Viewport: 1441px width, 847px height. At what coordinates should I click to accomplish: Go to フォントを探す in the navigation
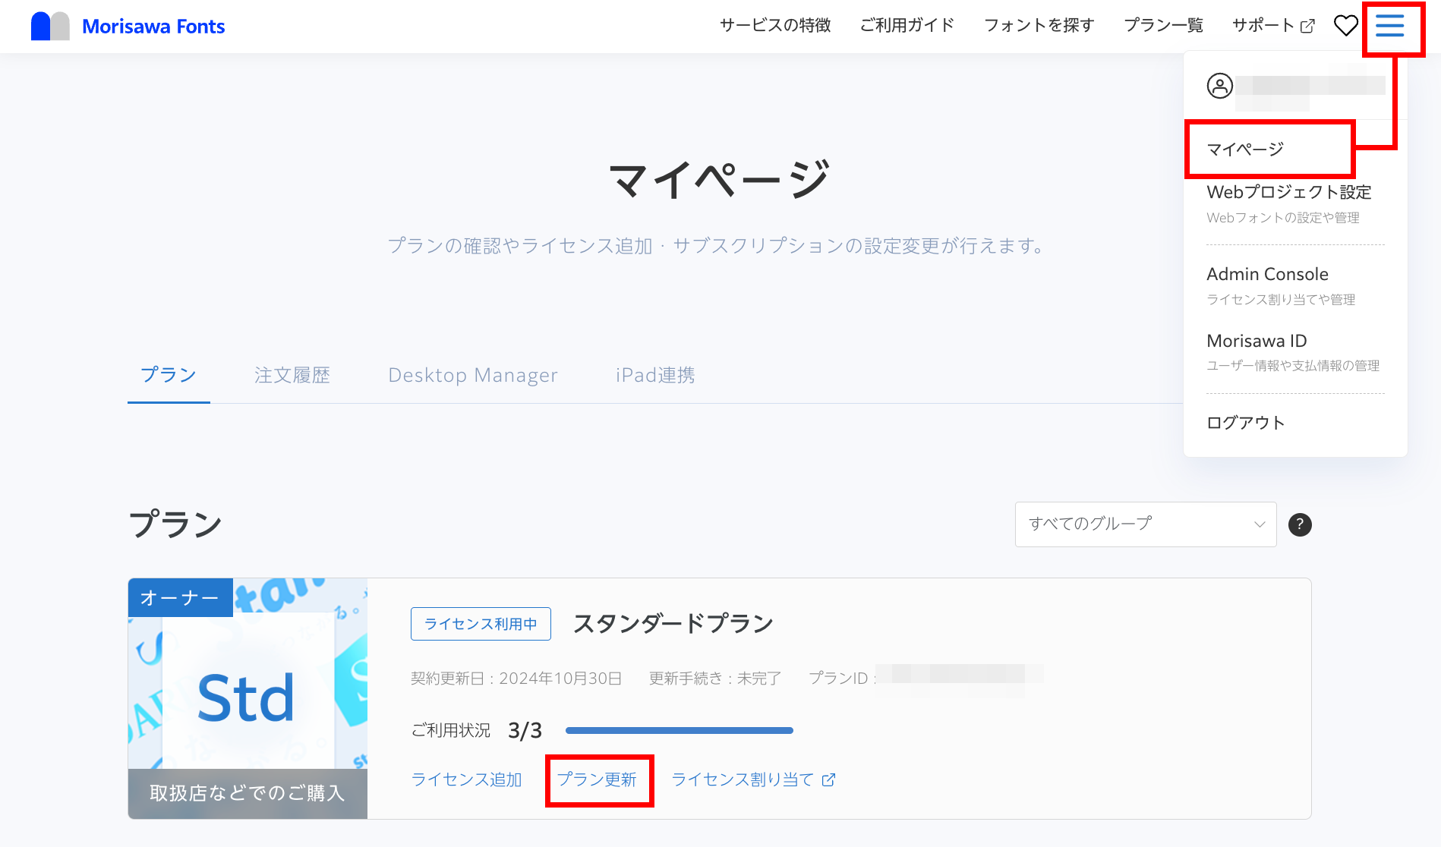pos(1039,26)
